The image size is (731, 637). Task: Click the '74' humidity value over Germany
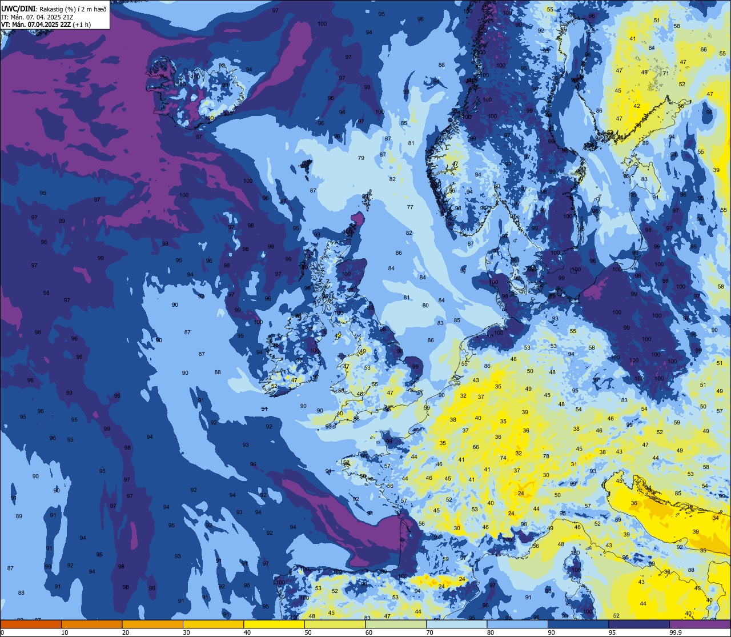click(x=503, y=458)
